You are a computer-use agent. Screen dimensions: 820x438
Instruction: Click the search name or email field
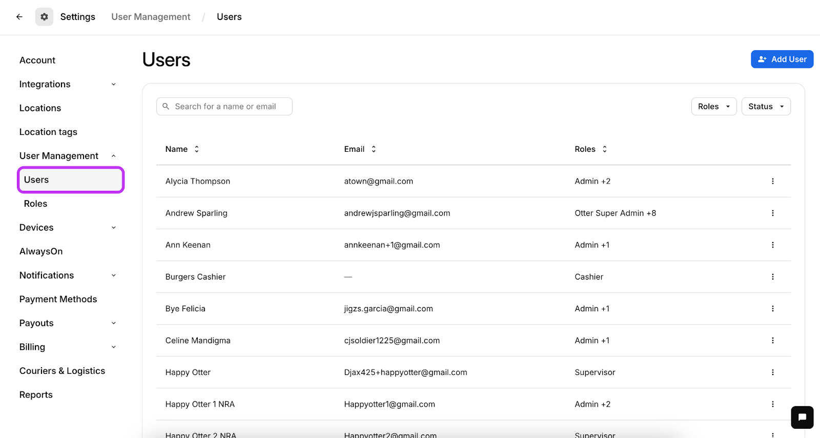225,107
